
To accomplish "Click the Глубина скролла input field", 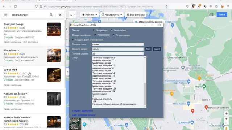I will click(x=118, y=54).
